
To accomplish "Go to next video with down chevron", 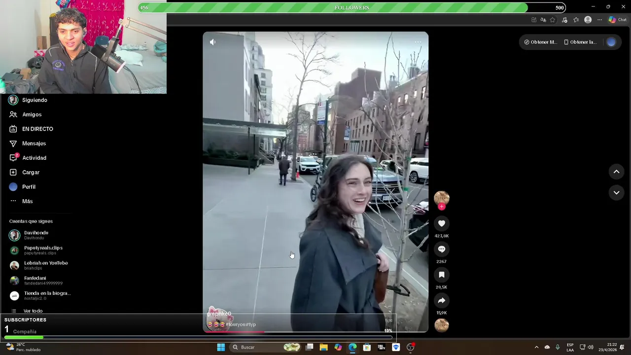I will click(x=616, y=192).
